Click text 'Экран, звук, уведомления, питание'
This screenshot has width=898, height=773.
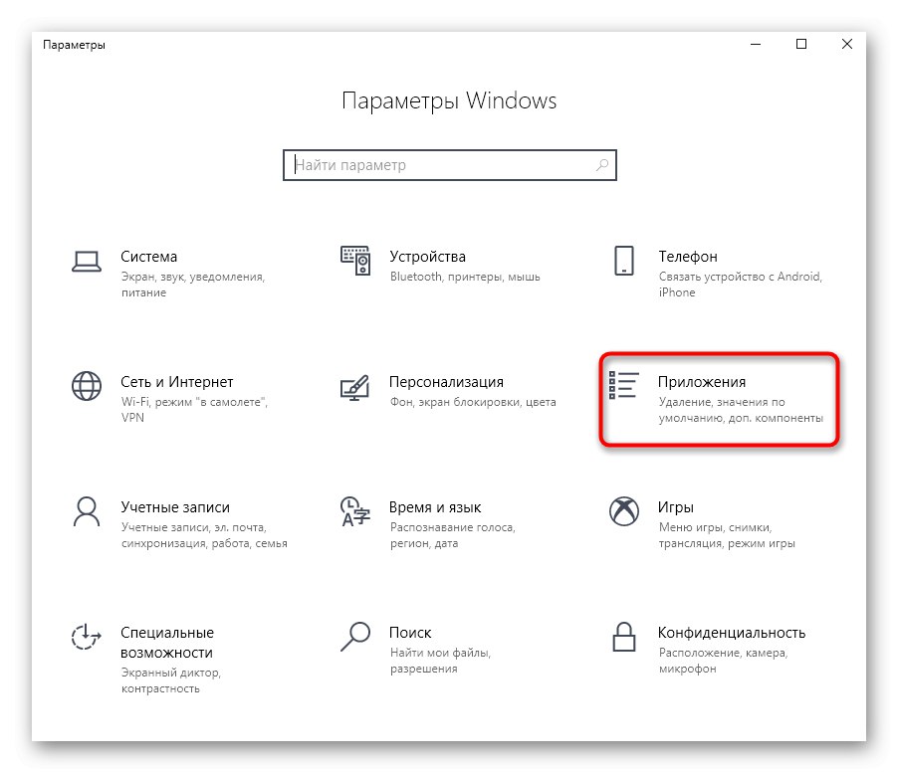tap(193, 285)
